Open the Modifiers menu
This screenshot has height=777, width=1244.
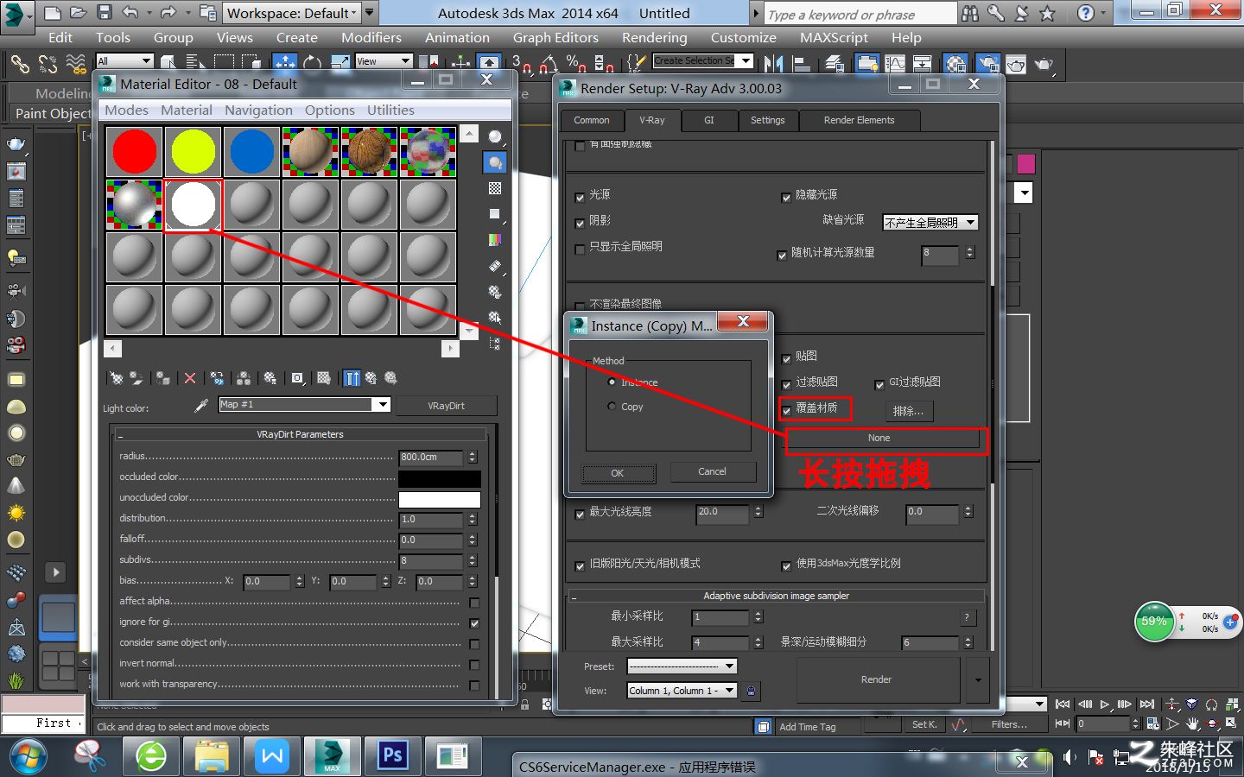[x=371, y=38]
